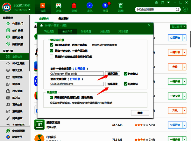191x141 pixels.
Task: Click the sidebar vertical scrollbar
Action: click(x=30, y=43)
